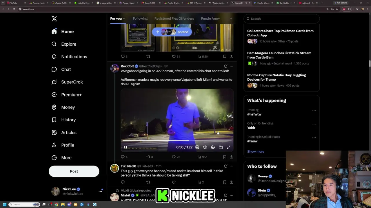
Task: Open more options on Rex Colt post
Action: 231,66
